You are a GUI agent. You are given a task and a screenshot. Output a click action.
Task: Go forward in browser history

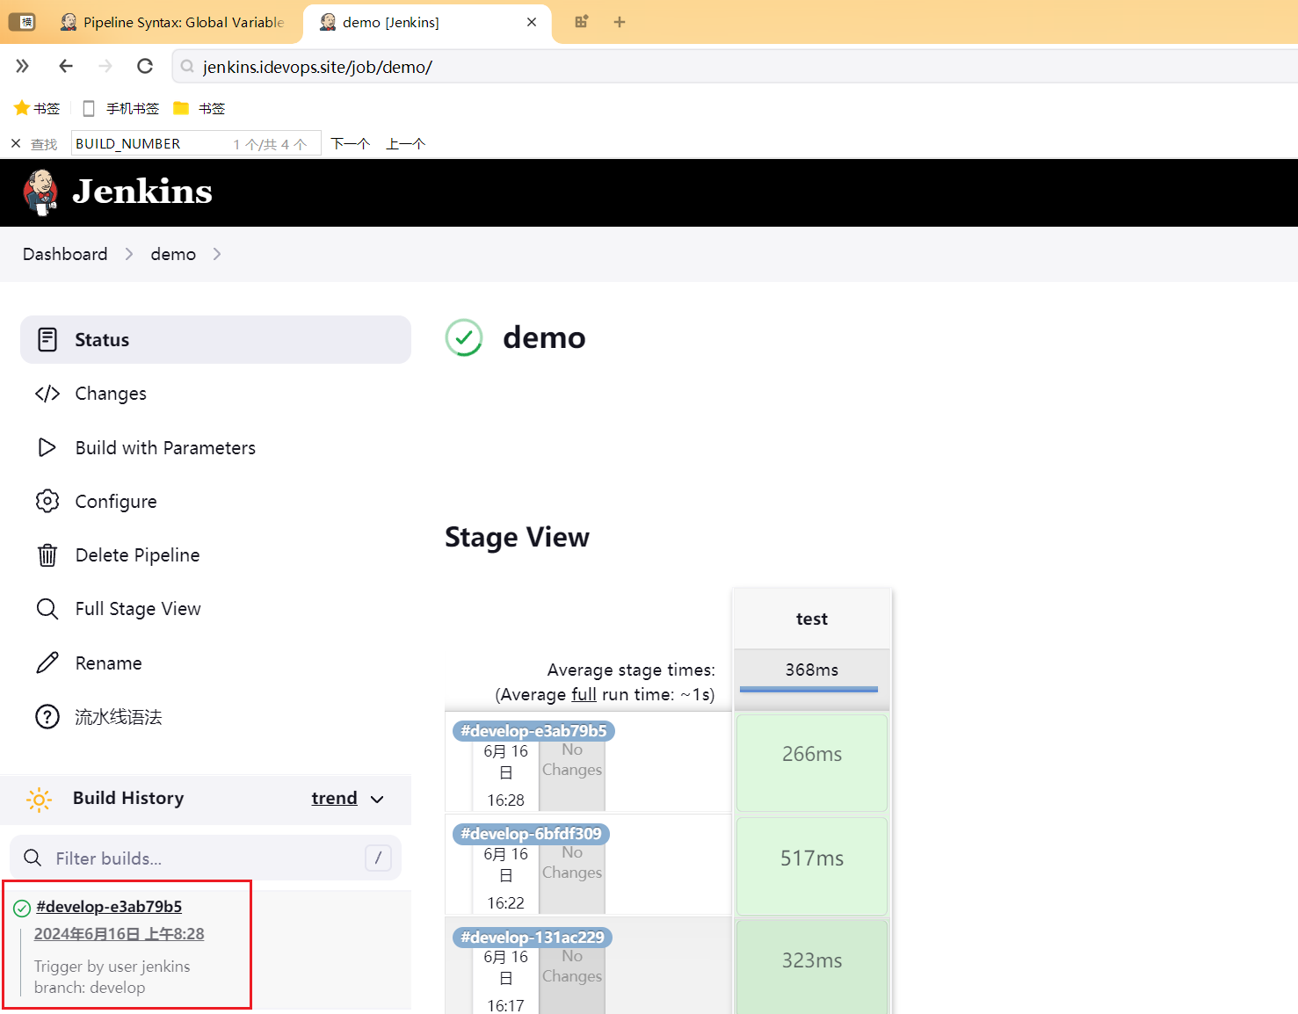pyautogui.click(x=105, y=66)
